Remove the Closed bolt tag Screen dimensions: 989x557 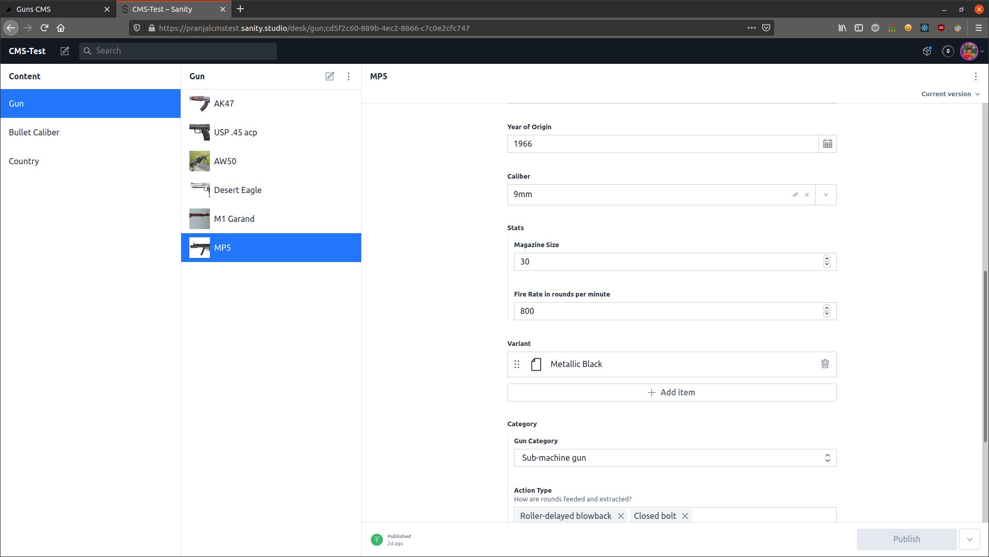(685, 516)
